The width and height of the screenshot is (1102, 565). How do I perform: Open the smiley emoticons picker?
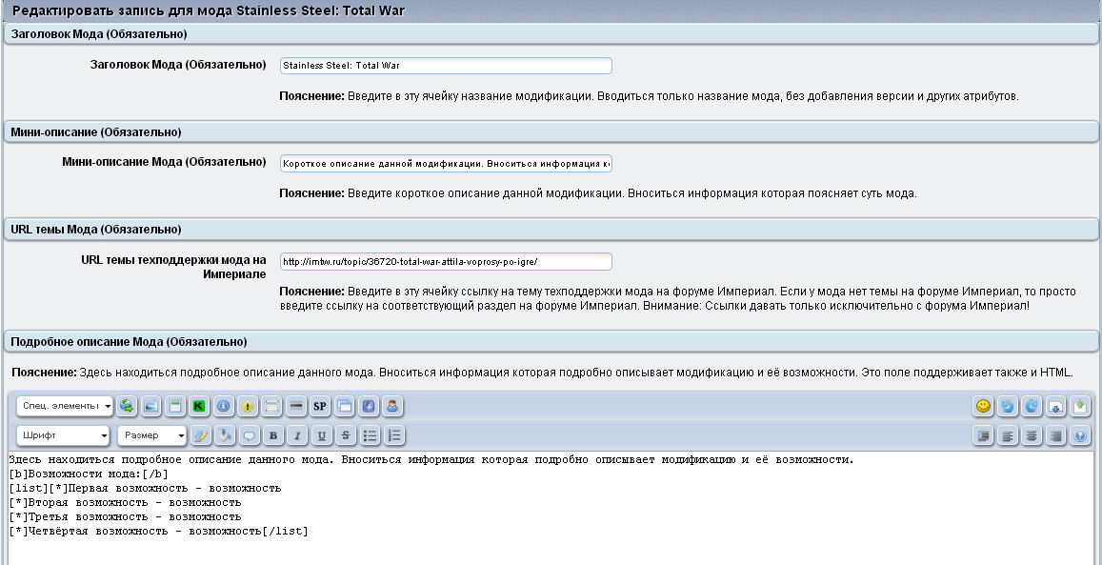click(983, 406)
